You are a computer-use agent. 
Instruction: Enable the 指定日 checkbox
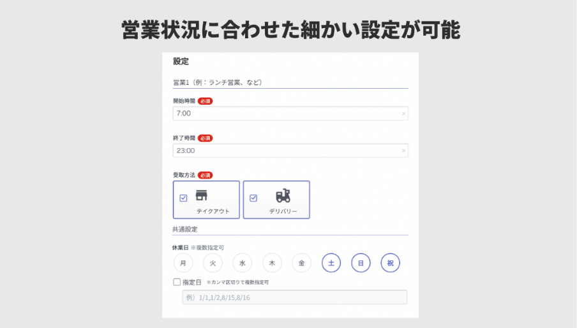177,282
